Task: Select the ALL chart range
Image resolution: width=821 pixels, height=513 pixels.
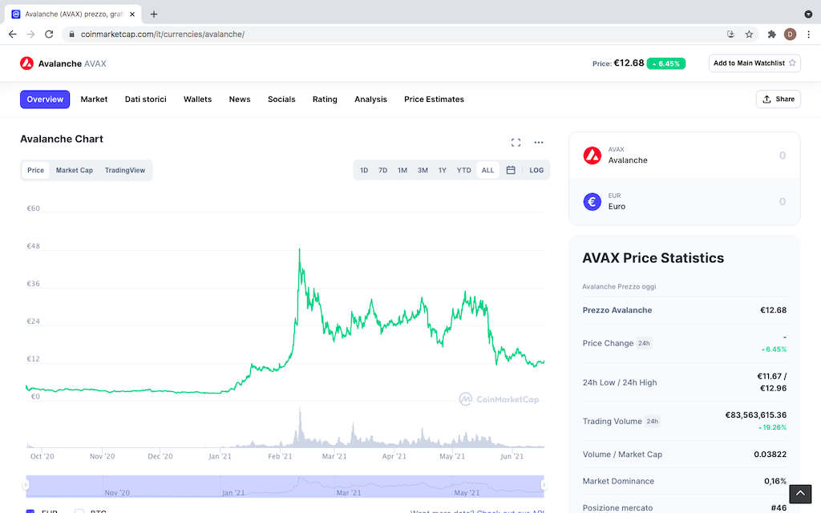Action: [488, 170]
